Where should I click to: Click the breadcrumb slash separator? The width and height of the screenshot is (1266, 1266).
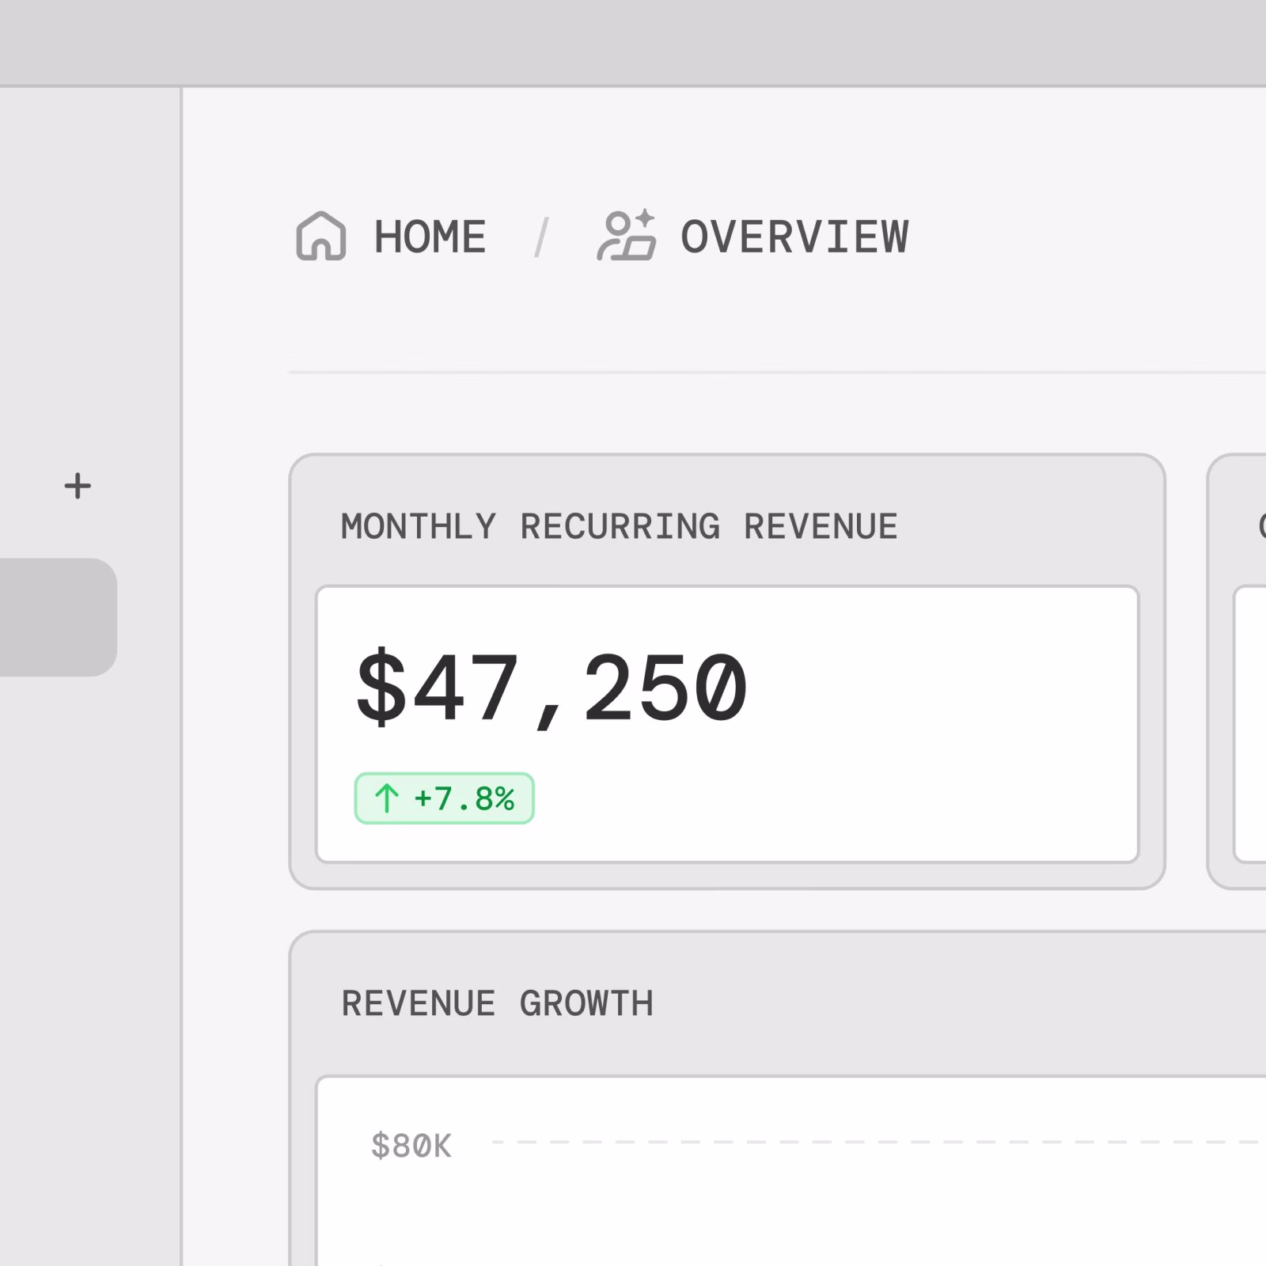coord(542,237)
